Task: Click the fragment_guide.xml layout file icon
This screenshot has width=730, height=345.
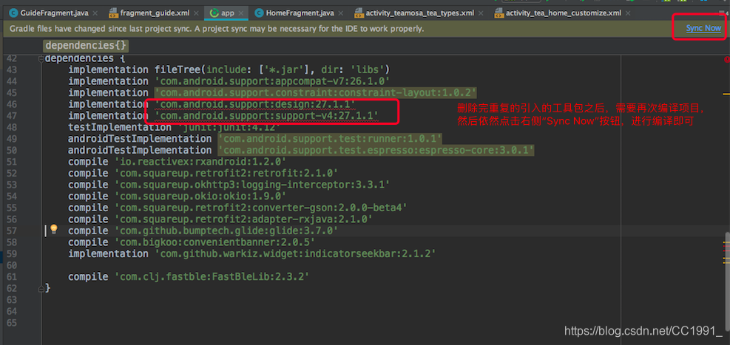Action: pyautogui.click(x=113, y=13)
